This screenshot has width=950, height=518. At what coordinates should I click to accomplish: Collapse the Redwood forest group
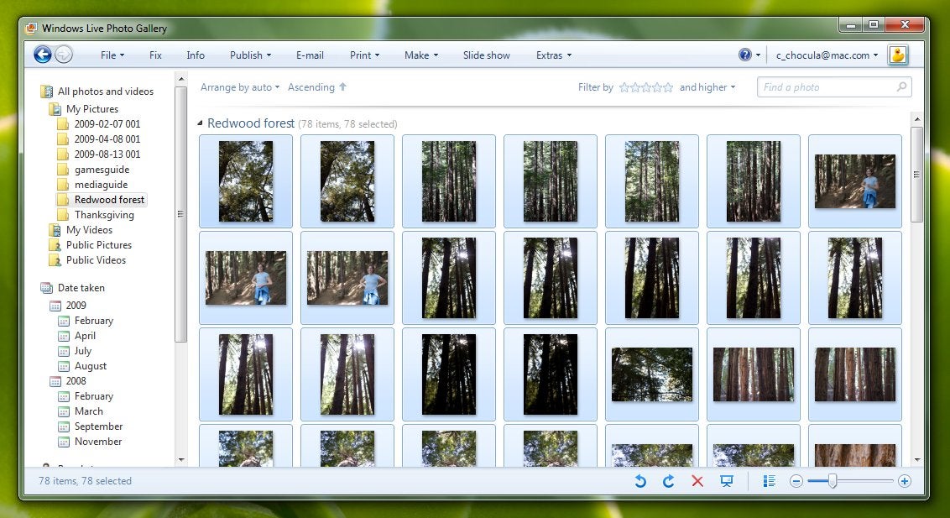(200, 123)
